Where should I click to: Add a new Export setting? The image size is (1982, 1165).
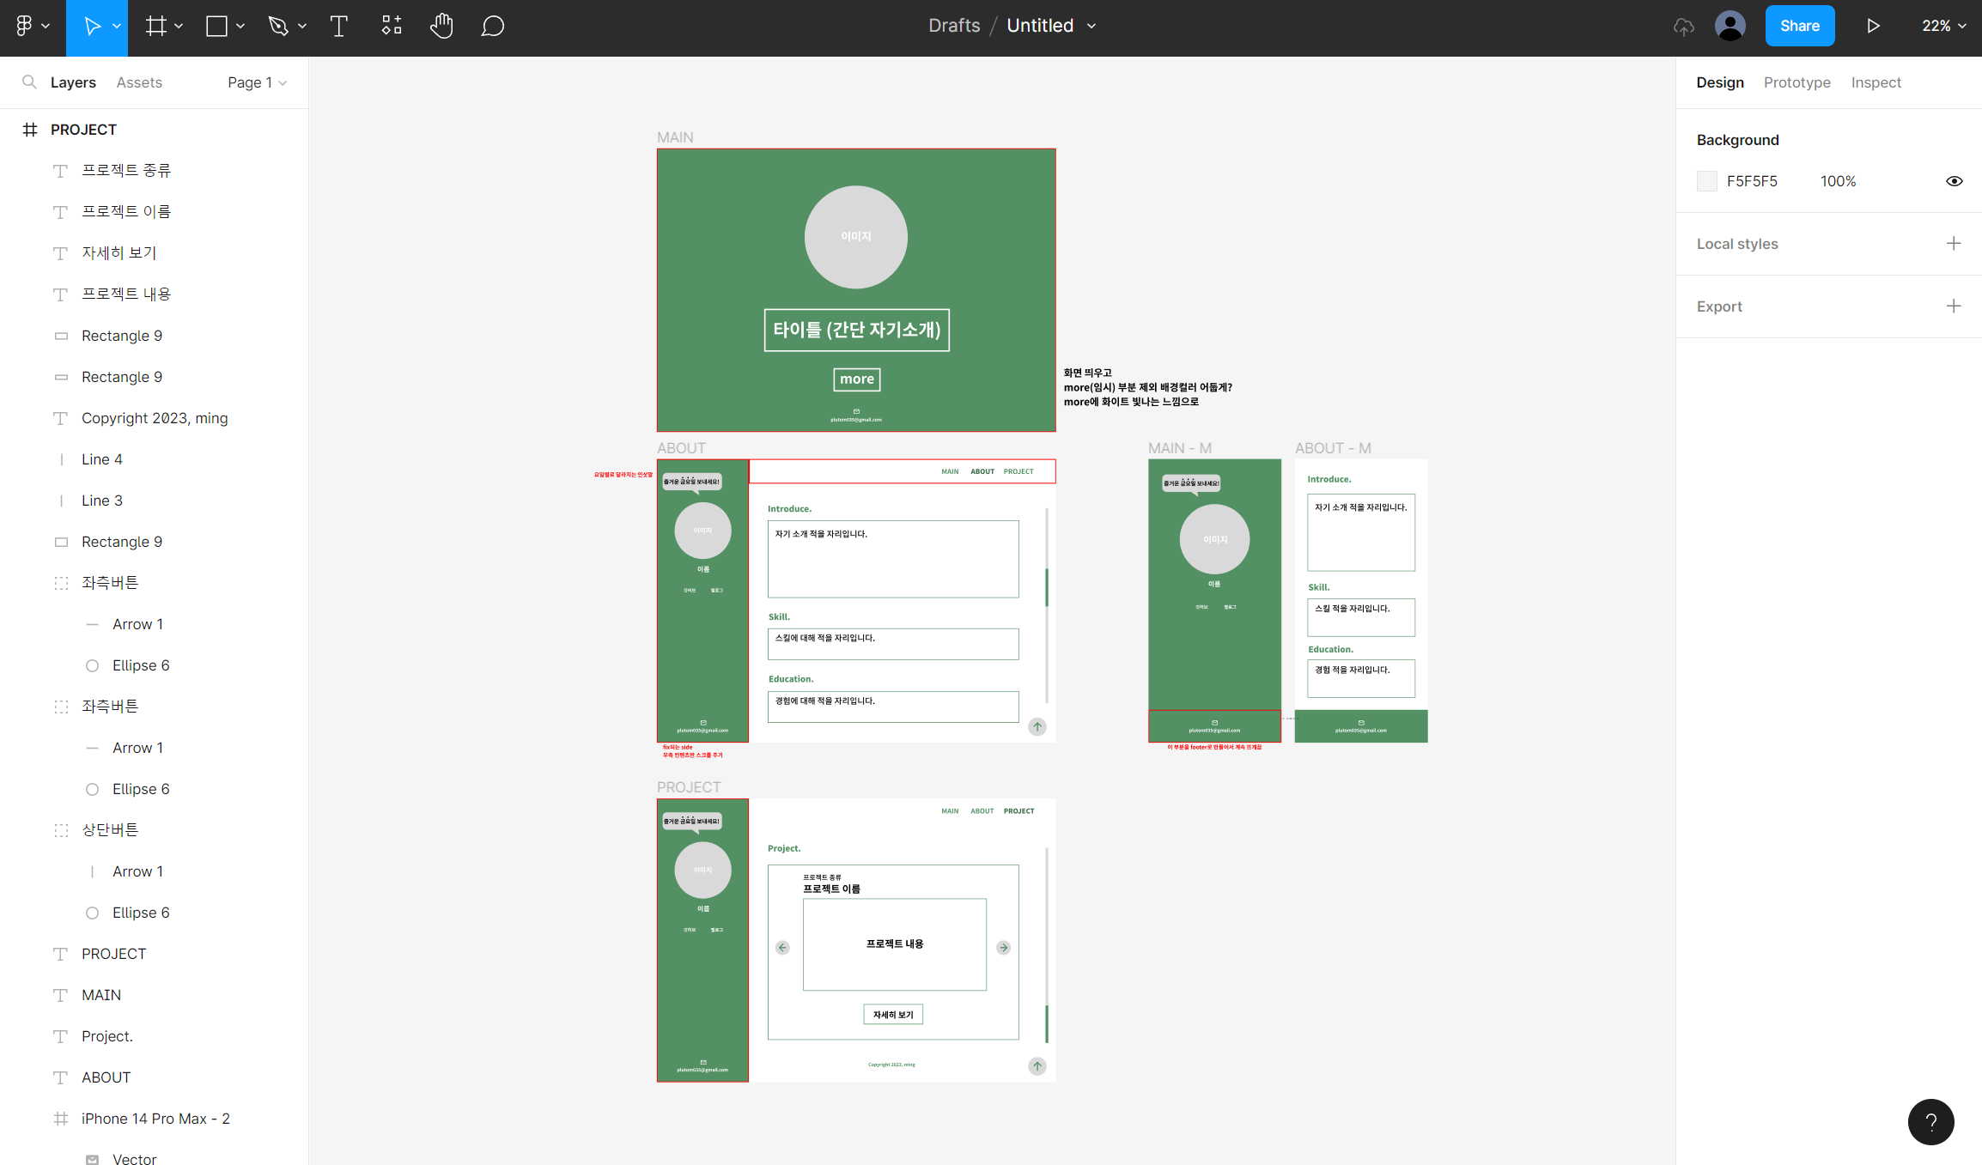(x=1954, y=306)
